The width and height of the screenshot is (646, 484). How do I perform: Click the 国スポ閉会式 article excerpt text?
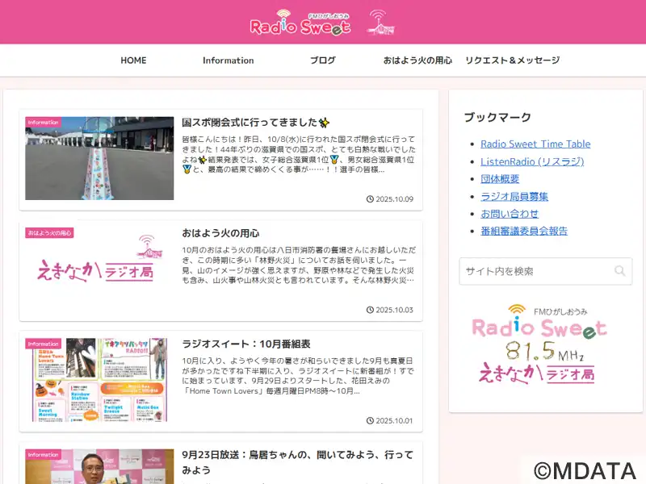[299, 154]
